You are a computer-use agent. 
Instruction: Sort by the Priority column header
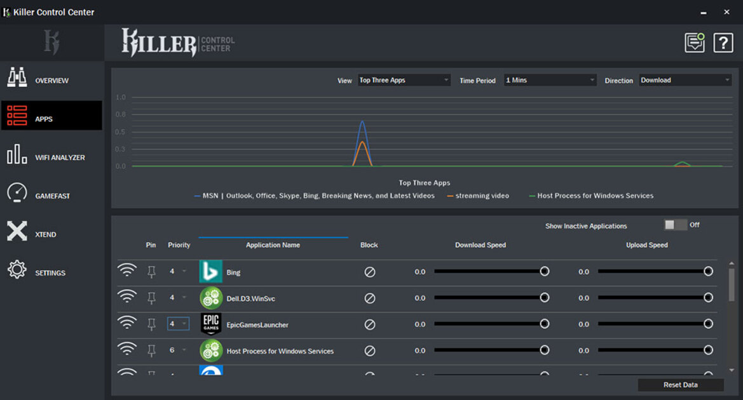point(179,244)
